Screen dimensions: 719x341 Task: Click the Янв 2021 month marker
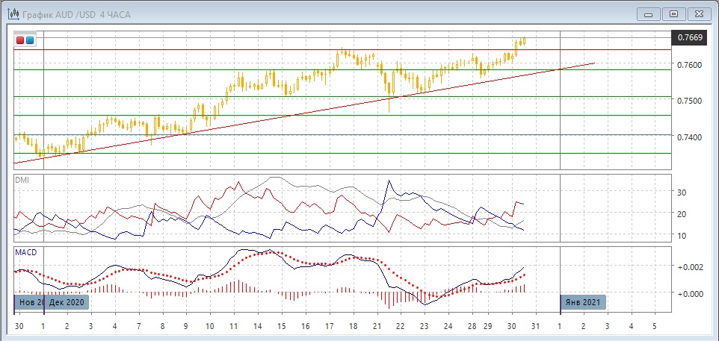[x=583, y=303]
